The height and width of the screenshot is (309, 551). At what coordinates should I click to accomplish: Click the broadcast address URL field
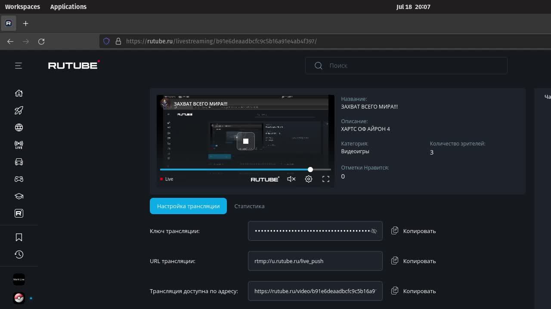[315, 291]
